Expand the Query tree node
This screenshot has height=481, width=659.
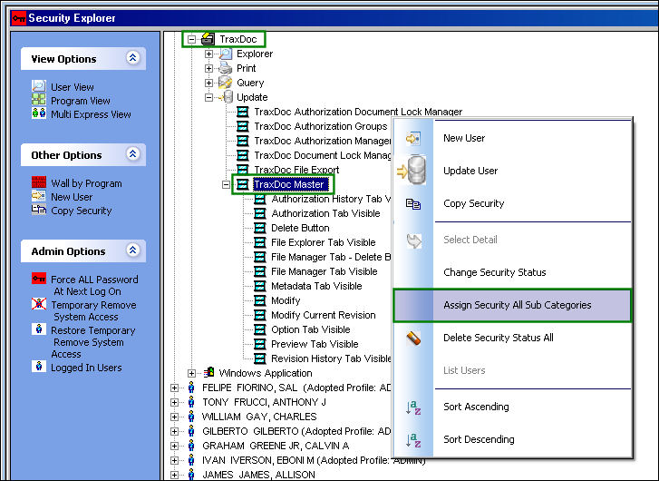(208, 83)
